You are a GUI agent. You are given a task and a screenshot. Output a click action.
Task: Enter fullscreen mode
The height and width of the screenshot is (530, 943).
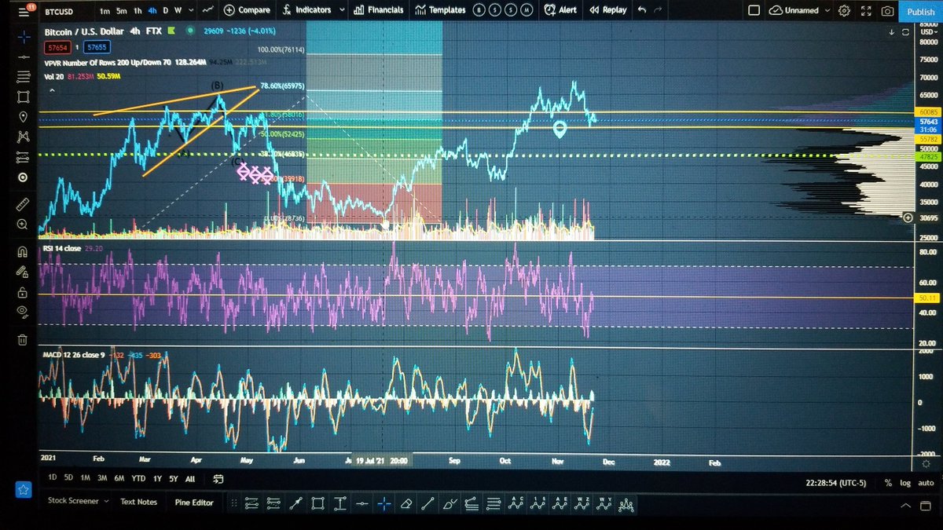pyautogui.click(x=865, y=11)
